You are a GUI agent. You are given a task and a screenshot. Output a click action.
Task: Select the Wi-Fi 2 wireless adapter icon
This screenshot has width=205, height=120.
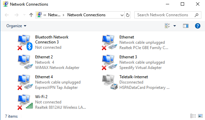(x=25, y=102)
